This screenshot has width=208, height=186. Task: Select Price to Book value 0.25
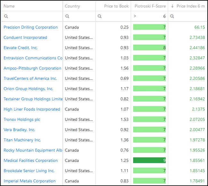124,27
